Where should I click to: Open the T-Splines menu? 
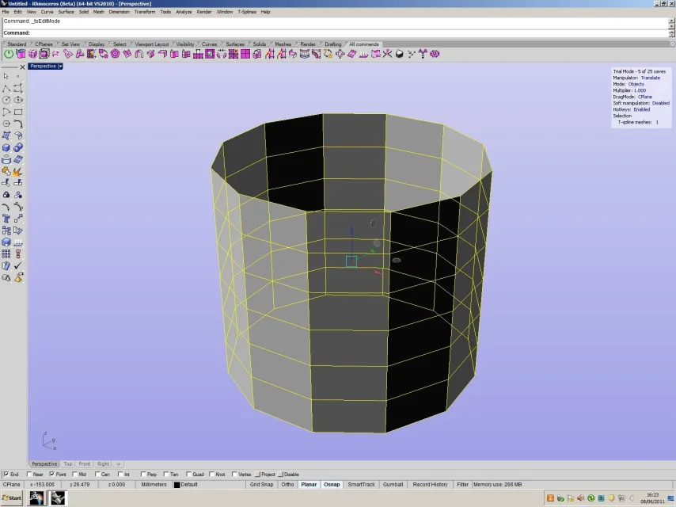pyautogui.click(x=248, y=12)
